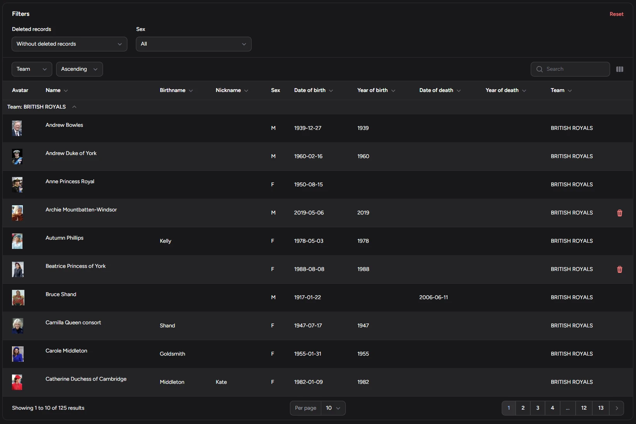Click the trash icon for Beatrice Princess of York
This screenshot has height=424, width=636.
(619, 269)
